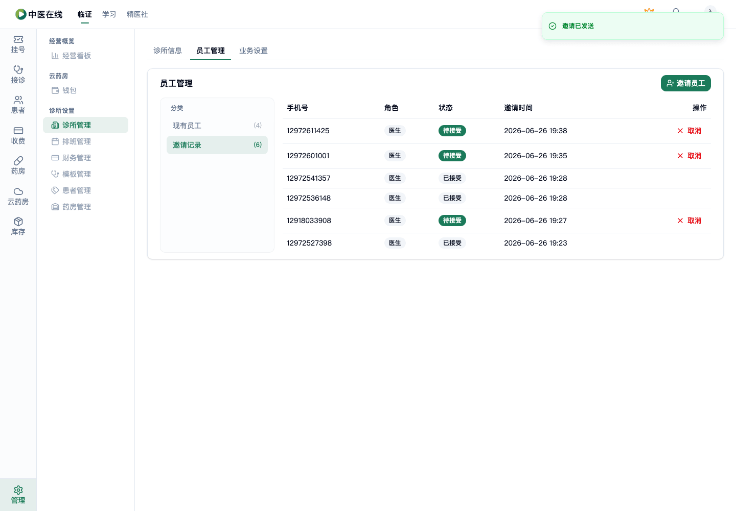Open the 挂号 registration sidebar icon

[18, 39]
